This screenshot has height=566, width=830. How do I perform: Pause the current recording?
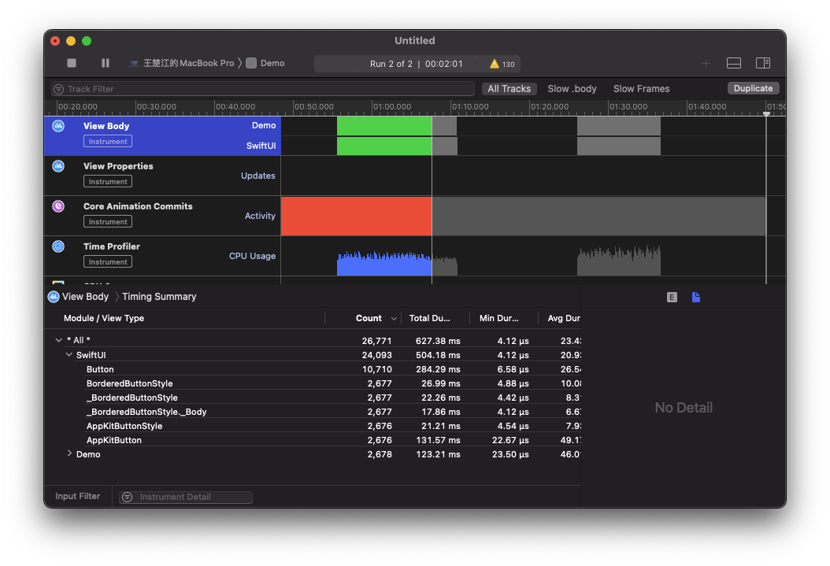click(106, 63)
